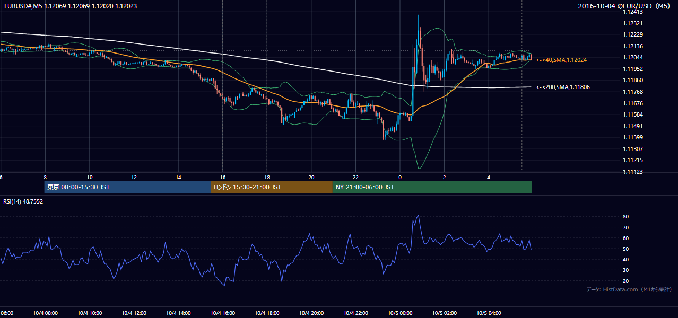Click hour tick 22 below the price chart

pyautogui.click(x=356, y=178)
